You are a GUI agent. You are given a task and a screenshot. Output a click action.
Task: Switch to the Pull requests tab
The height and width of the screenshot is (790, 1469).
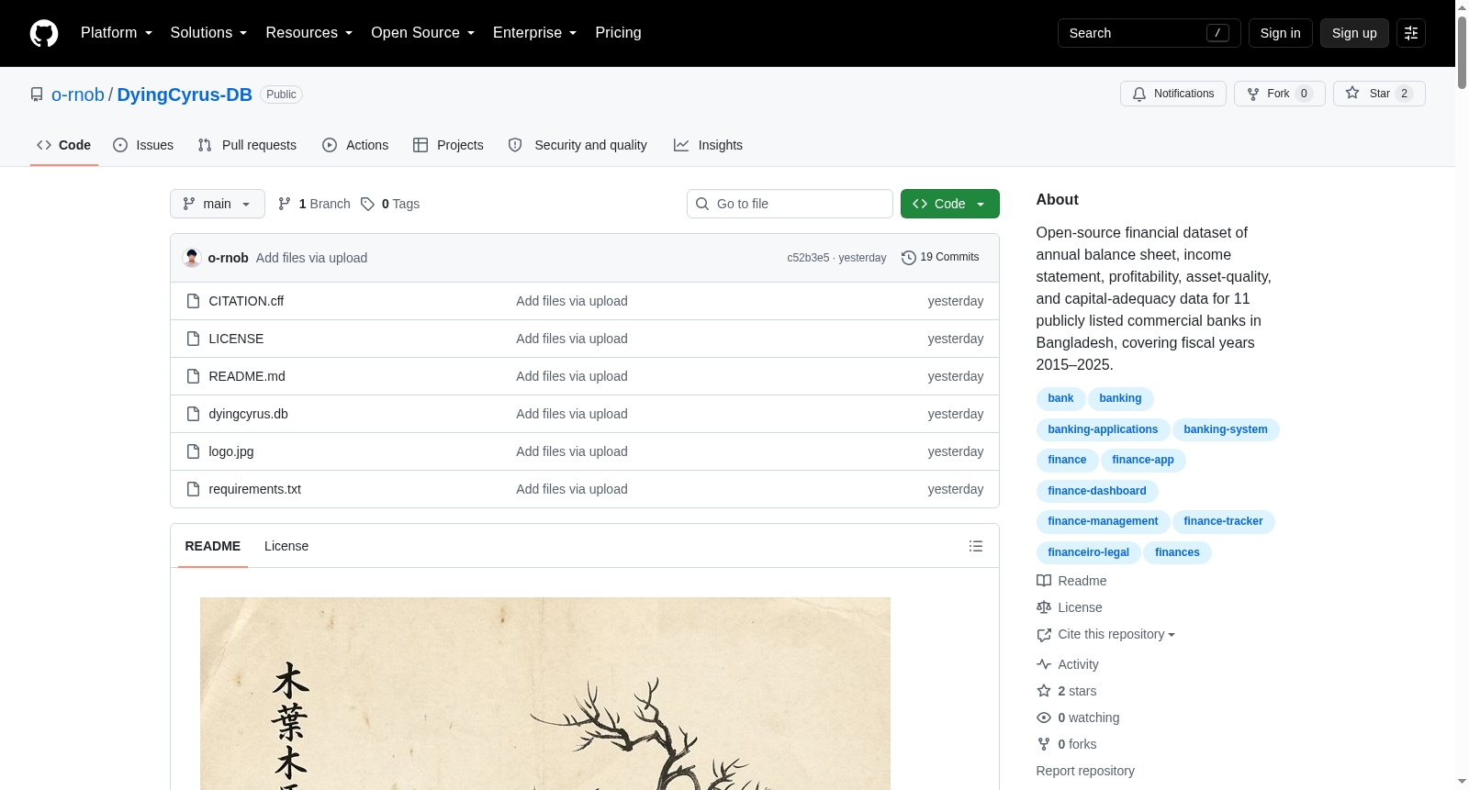pos(247,145)
